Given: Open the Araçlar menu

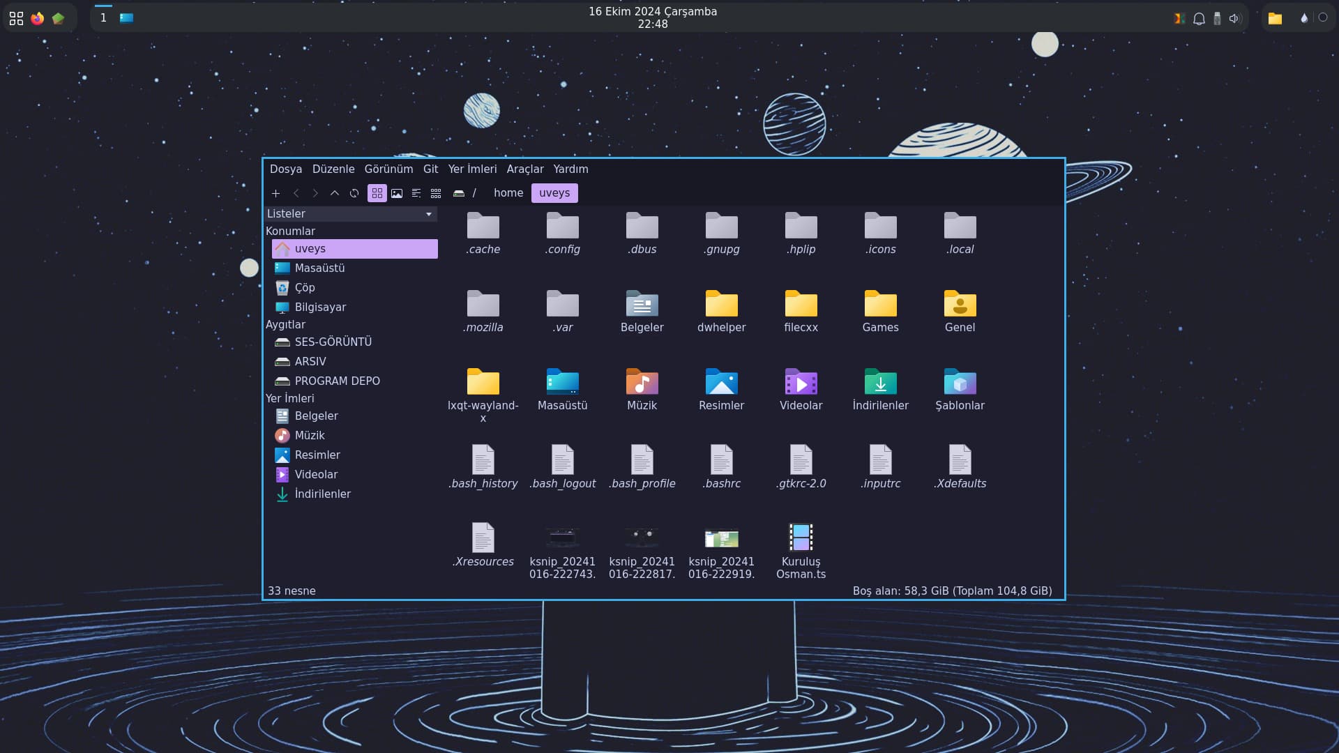Looking at the screenshot, I should tap(525, 169).
